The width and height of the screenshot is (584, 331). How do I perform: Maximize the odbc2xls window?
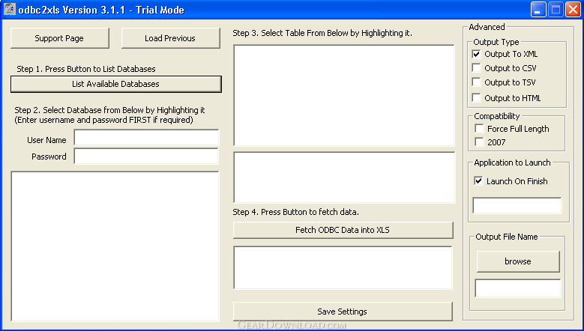(556, 10)
